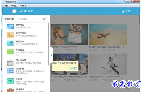
Task: Click the download icon beside 315007
Action: 52,80
